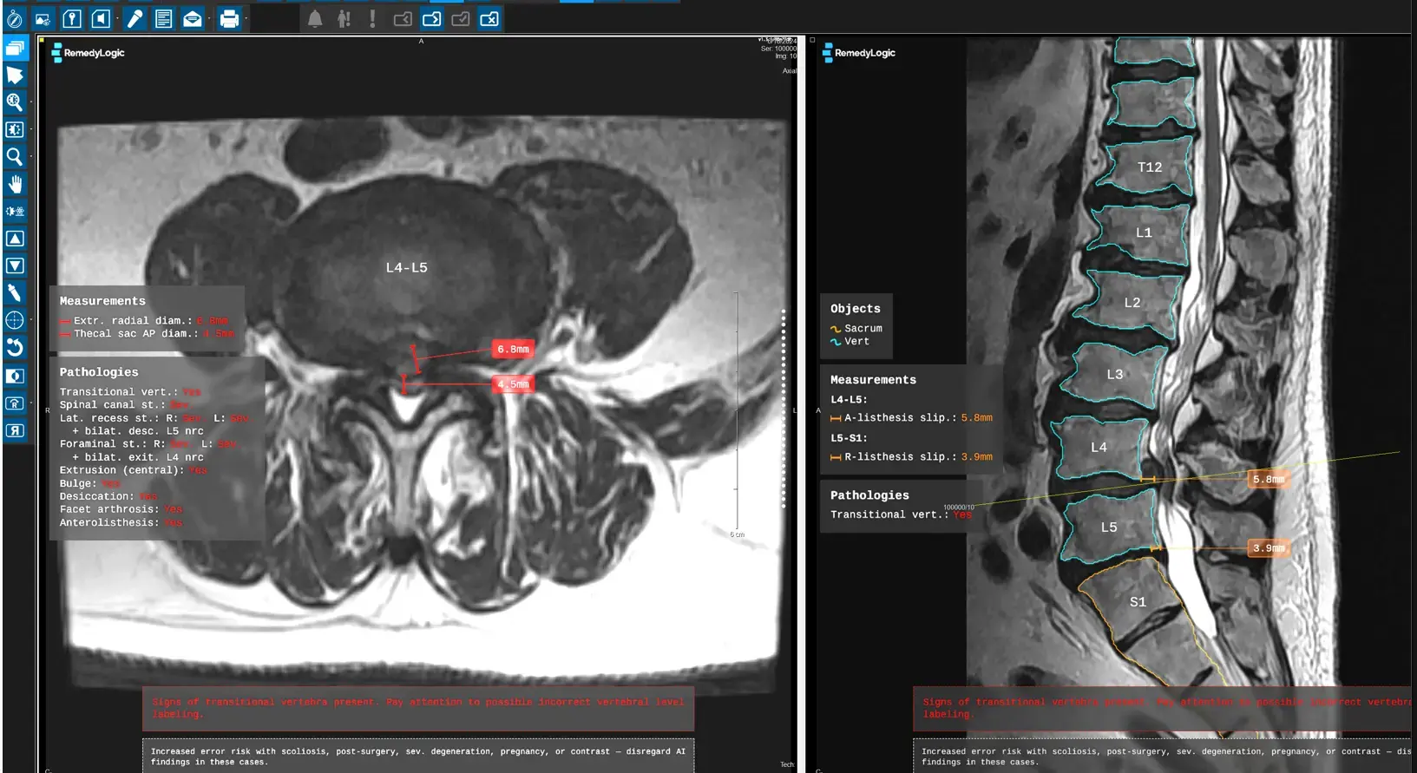Click the 3.9mm slip measurement label on sagittal image

1269,548
